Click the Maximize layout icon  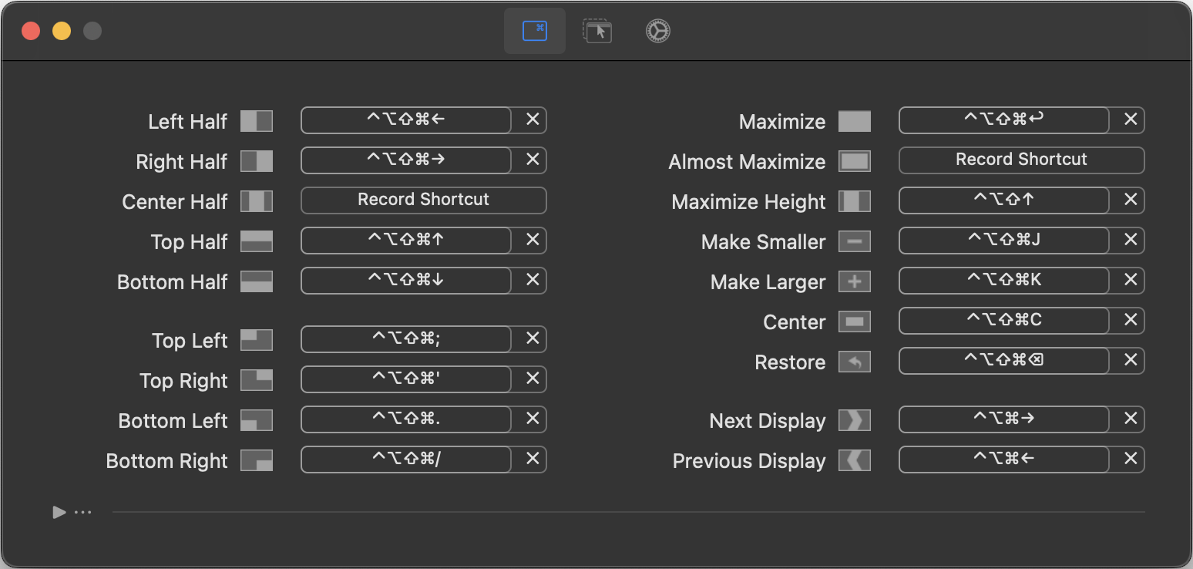(854, 121)
